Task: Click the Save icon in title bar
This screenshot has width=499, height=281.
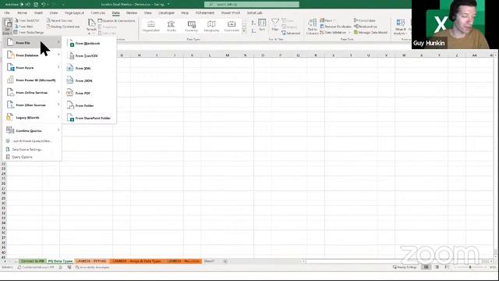Action: (36, 5)
